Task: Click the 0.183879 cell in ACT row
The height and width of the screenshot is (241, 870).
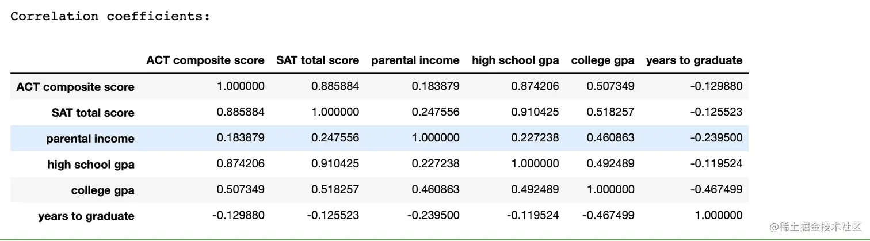Action: coord(436,86)
